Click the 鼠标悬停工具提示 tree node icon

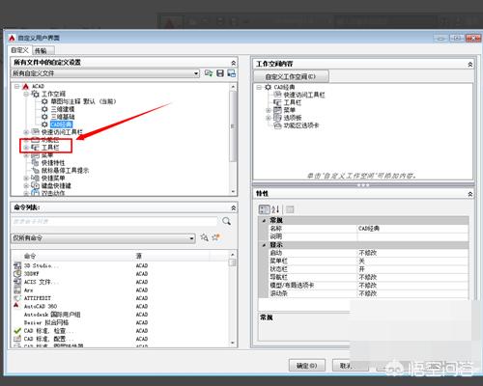coord(35,171)
